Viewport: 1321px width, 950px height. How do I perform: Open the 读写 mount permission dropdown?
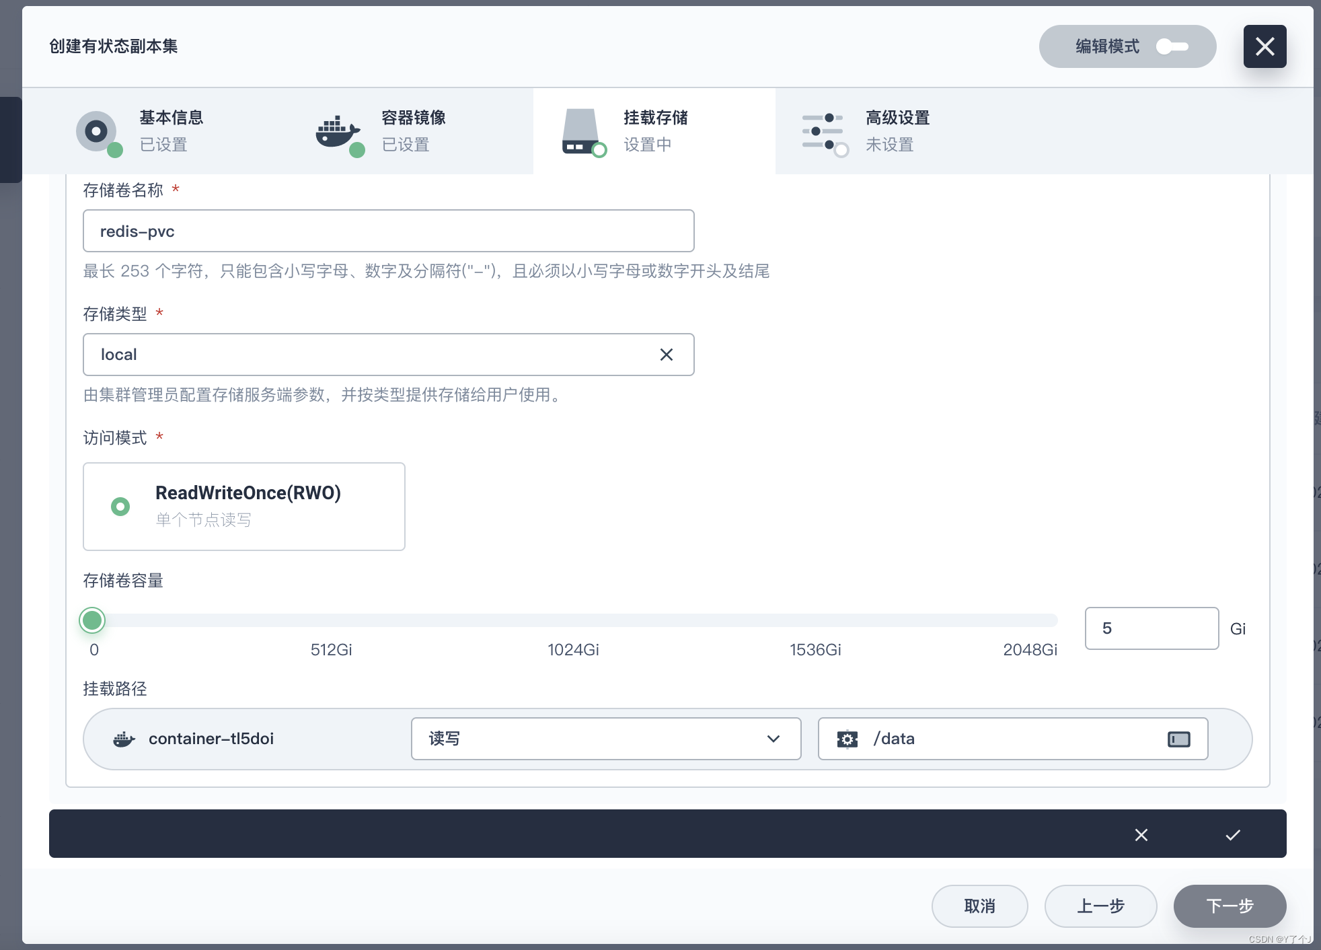pos(605,739)
